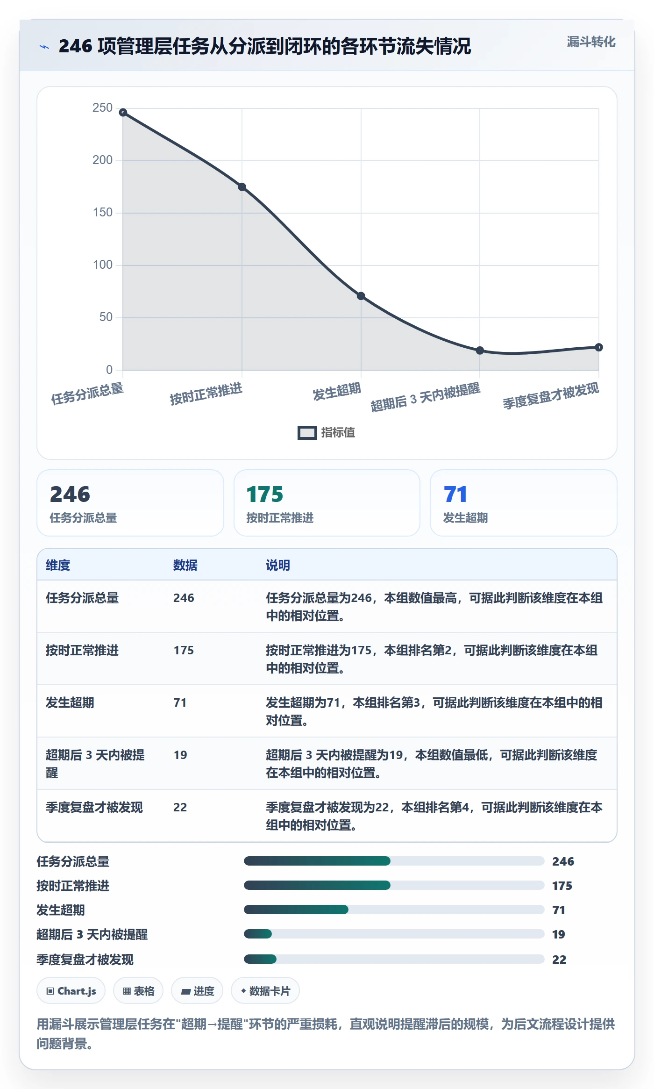Viewport: 654px width, 1089px height.
Task: Click the chart point for 任务分派总量
Action: [123, 113]
